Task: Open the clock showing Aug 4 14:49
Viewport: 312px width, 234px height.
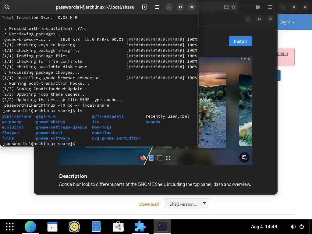Action: pos(264,226)
